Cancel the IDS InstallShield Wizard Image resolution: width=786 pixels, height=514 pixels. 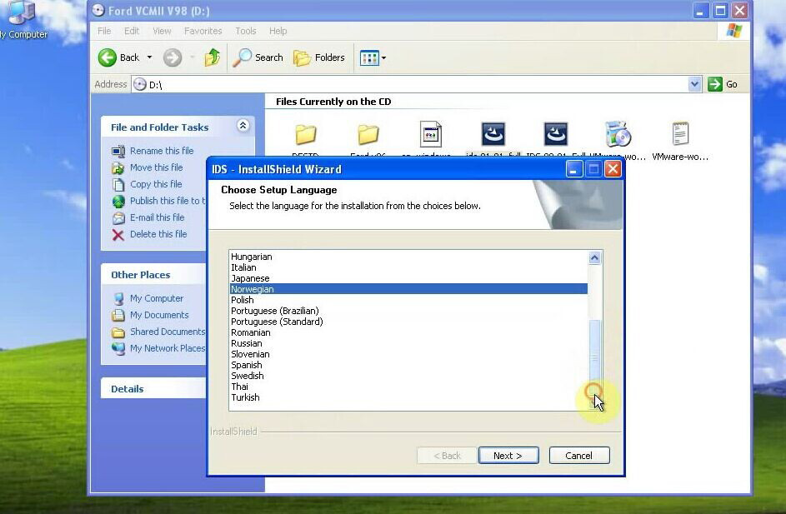[579, 456]
